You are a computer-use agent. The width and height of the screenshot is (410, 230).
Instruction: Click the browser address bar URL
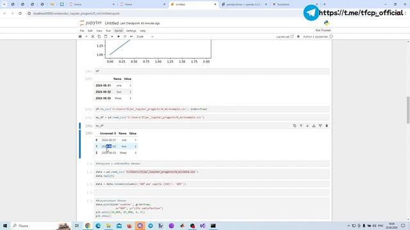pyautogui.click(x=76, y=13)
